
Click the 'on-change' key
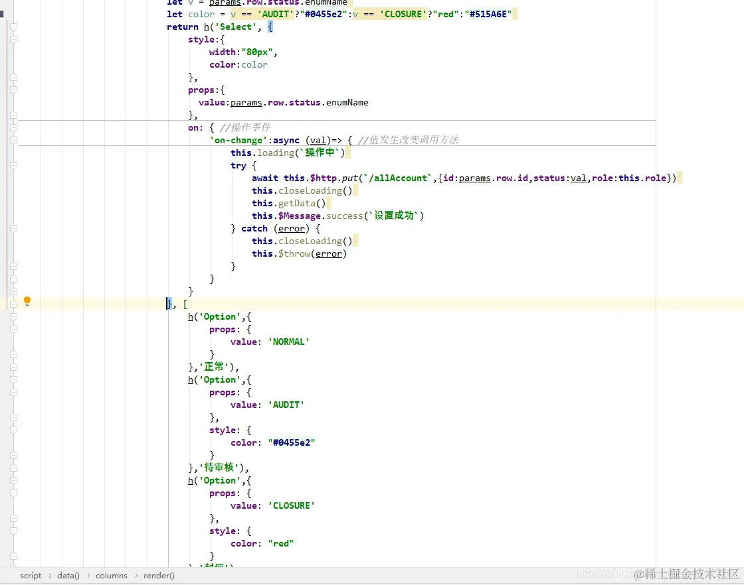[238, 140]
